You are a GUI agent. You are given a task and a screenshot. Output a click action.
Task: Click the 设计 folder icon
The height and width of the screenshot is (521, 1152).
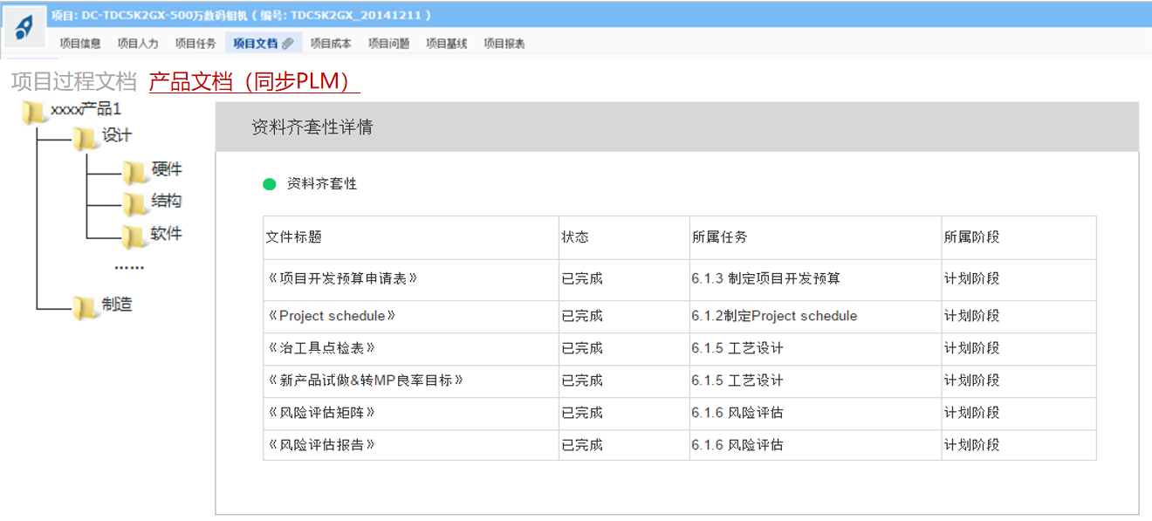(x=85, y=138)
